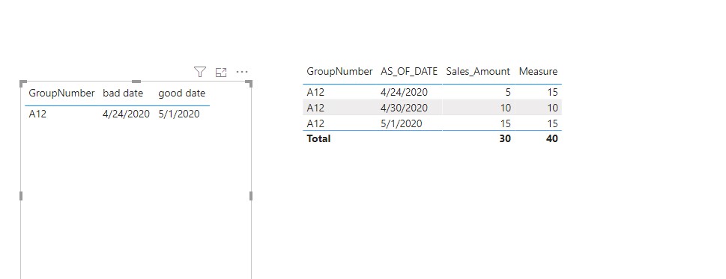Viewport: 726px width, 279px height.
Task: Select the 4/24/2020 bad date cell
Action: tap(127, 114)
